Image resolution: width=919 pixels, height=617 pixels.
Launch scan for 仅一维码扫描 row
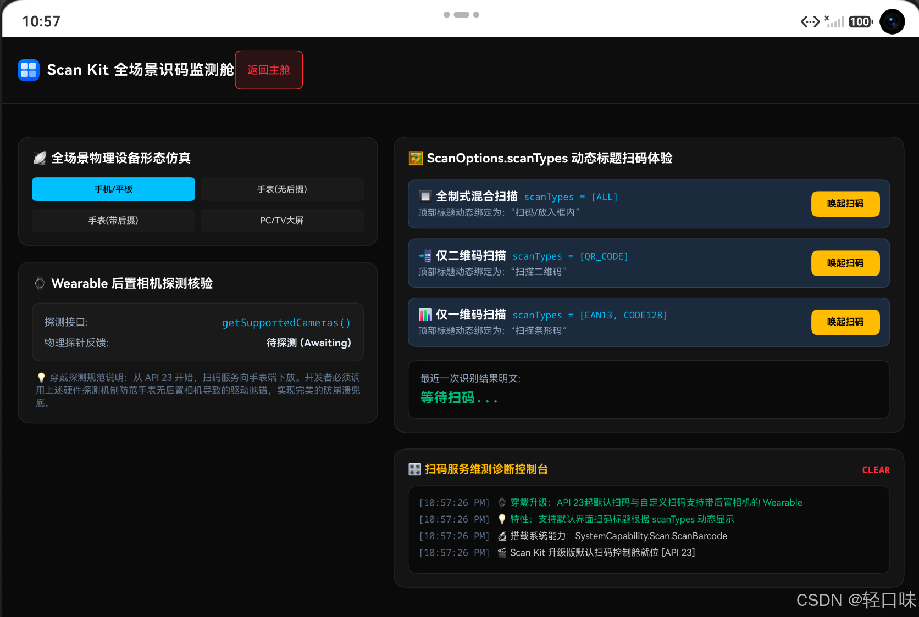(x=845, y=322)
